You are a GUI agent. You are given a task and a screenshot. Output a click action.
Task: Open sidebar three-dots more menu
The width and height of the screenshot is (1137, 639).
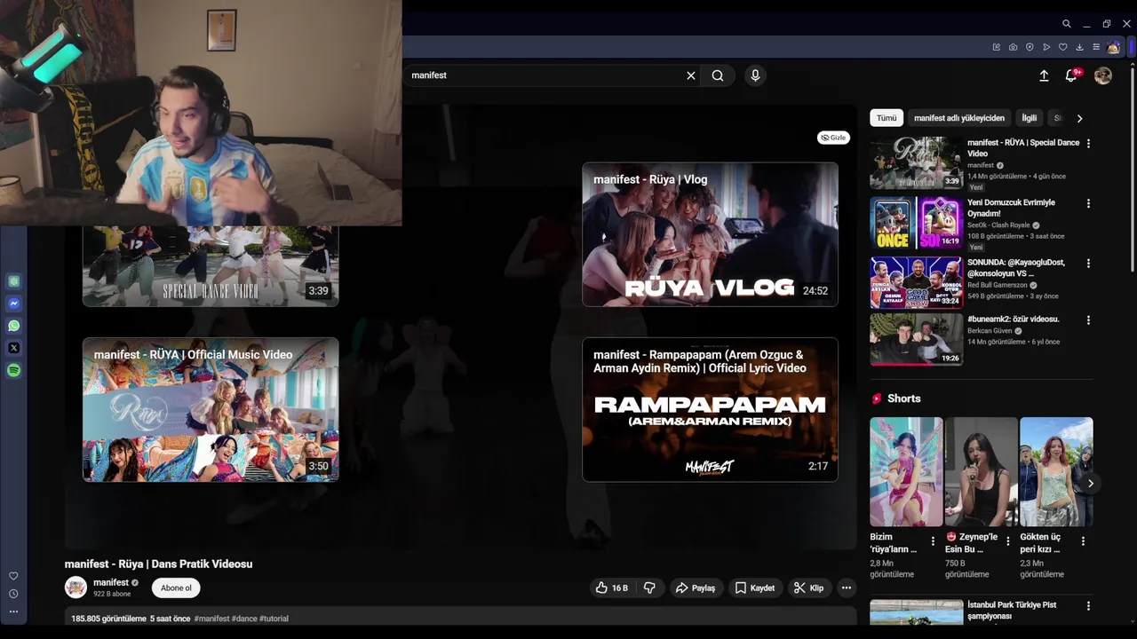tap(13, 611)
